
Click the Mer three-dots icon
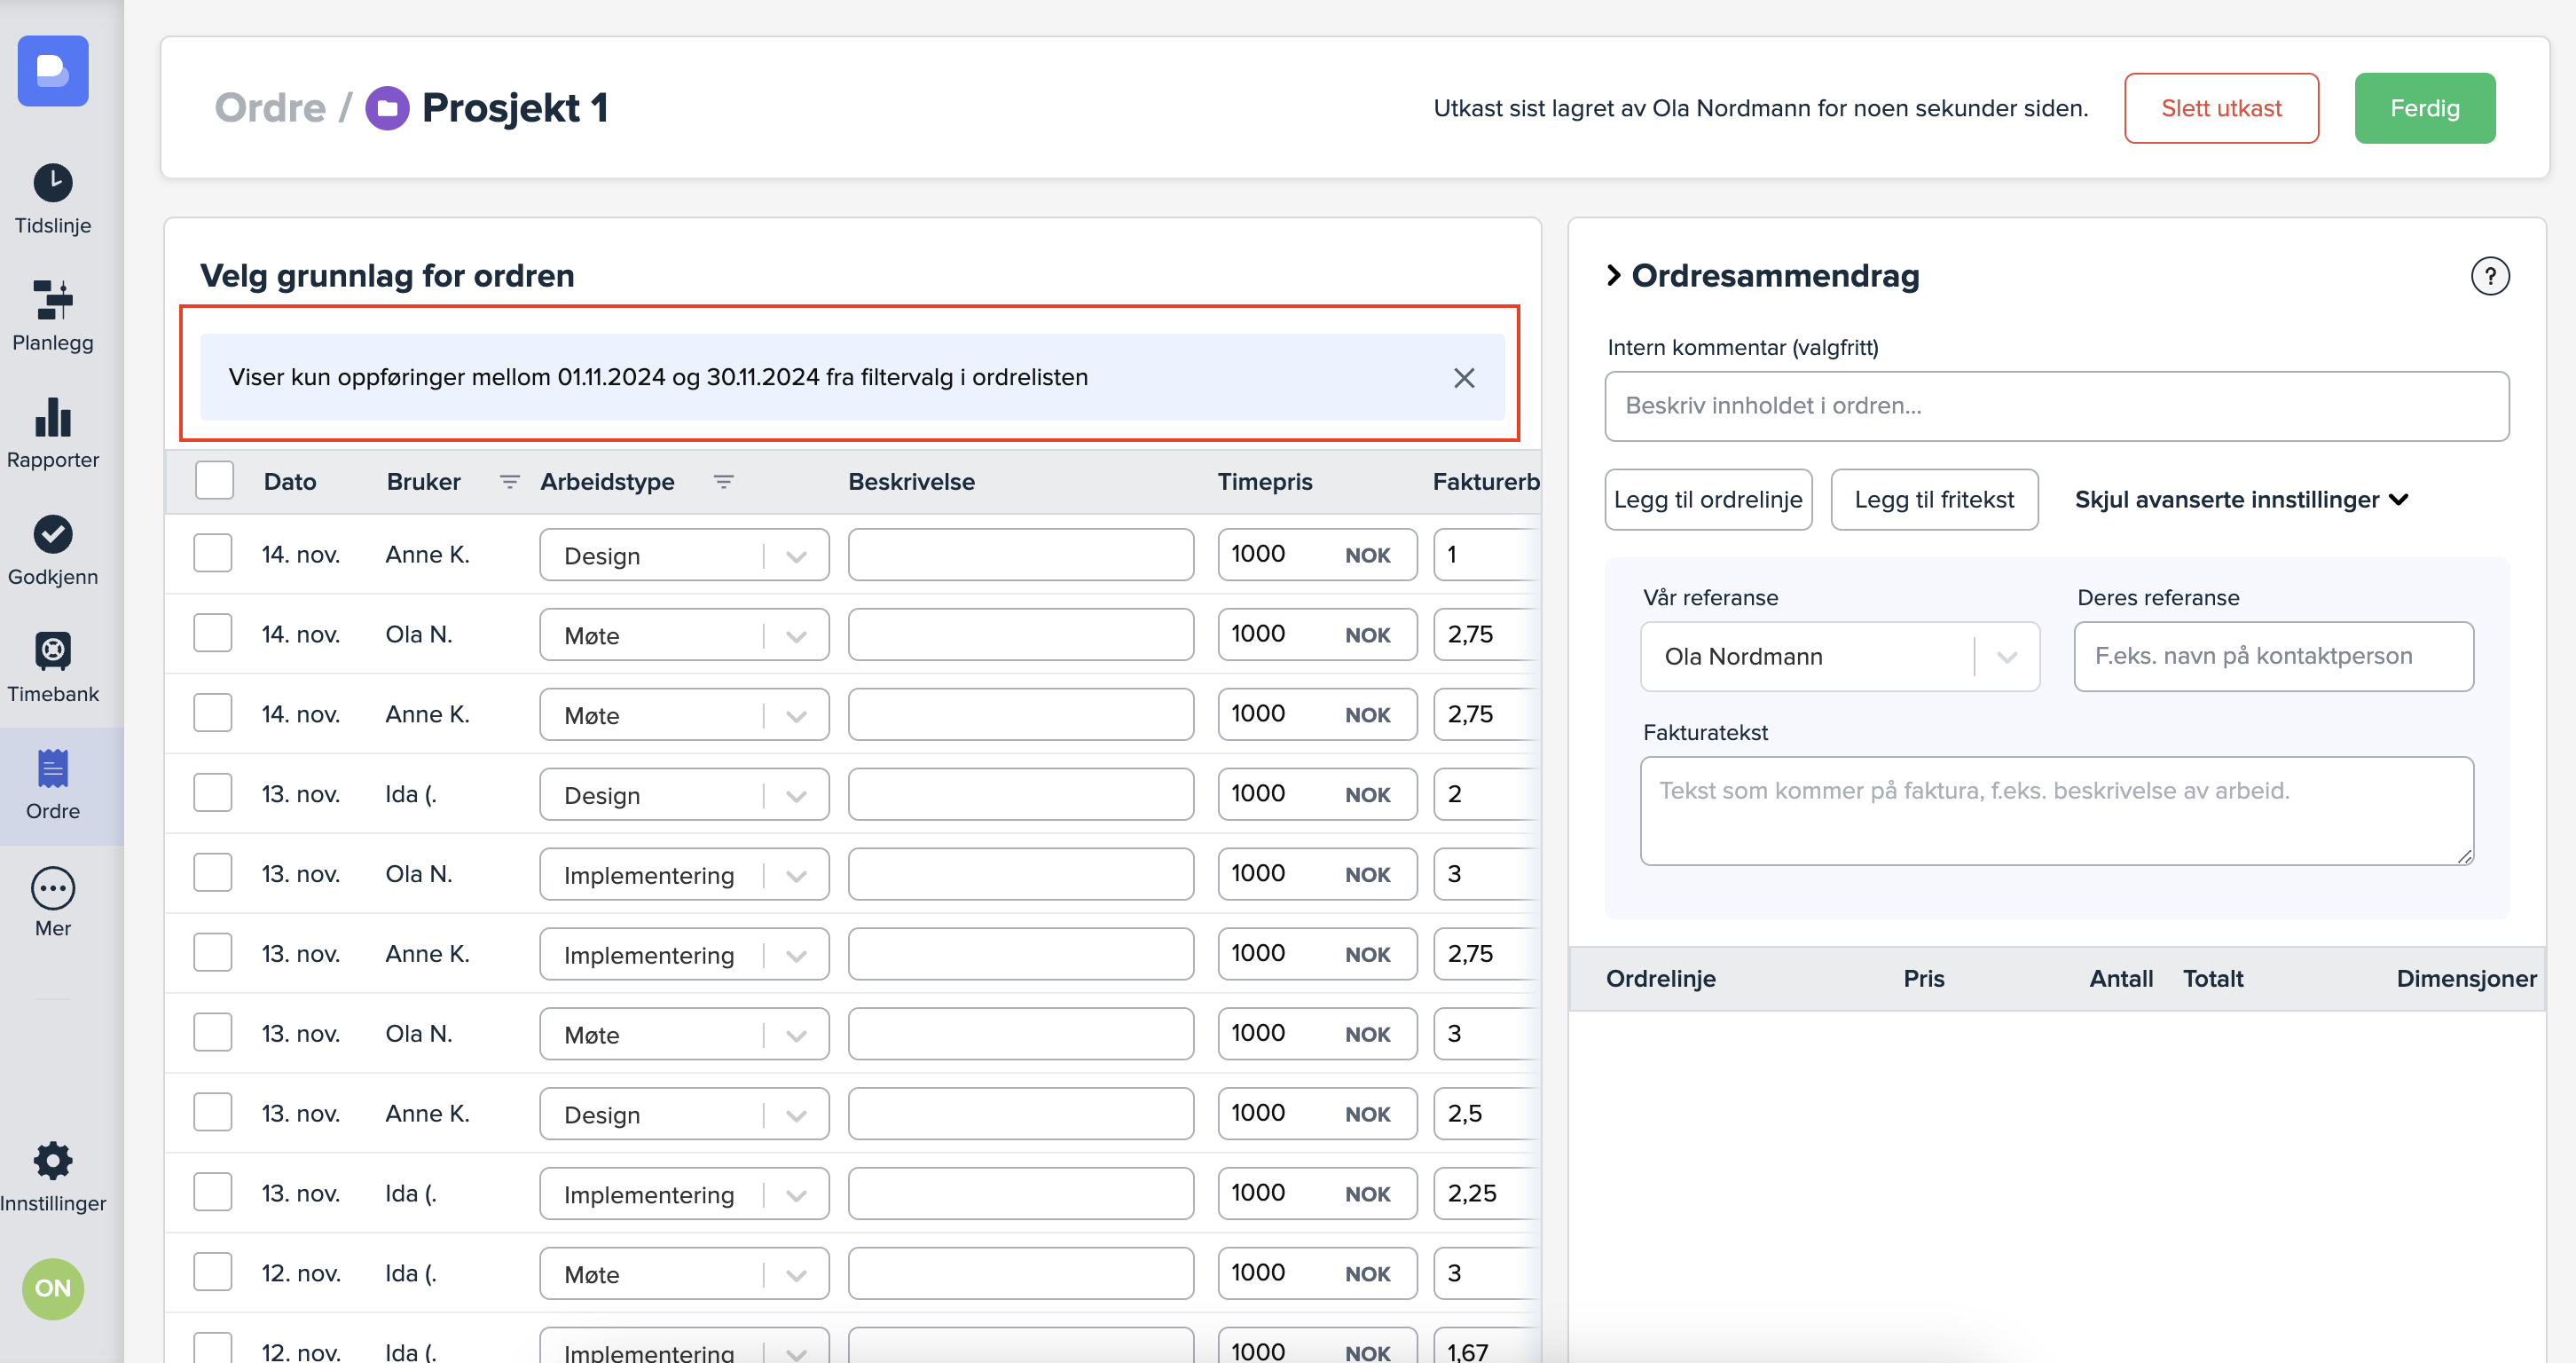[52, 887]
